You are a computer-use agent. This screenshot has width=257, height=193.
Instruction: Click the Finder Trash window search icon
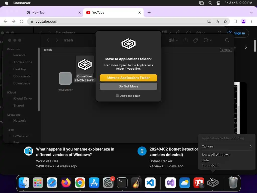pyautogui.click(x=227, y=40)
